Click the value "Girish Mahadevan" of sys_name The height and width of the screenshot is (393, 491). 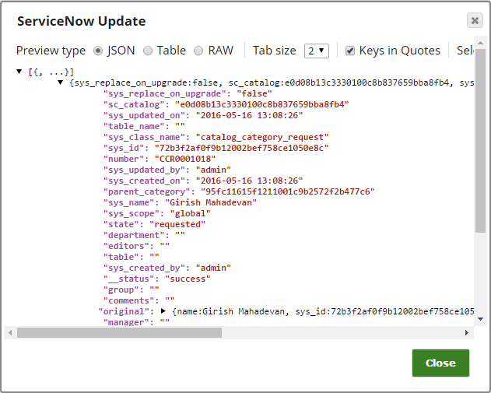pyautogui.click(x=211, y=202)
